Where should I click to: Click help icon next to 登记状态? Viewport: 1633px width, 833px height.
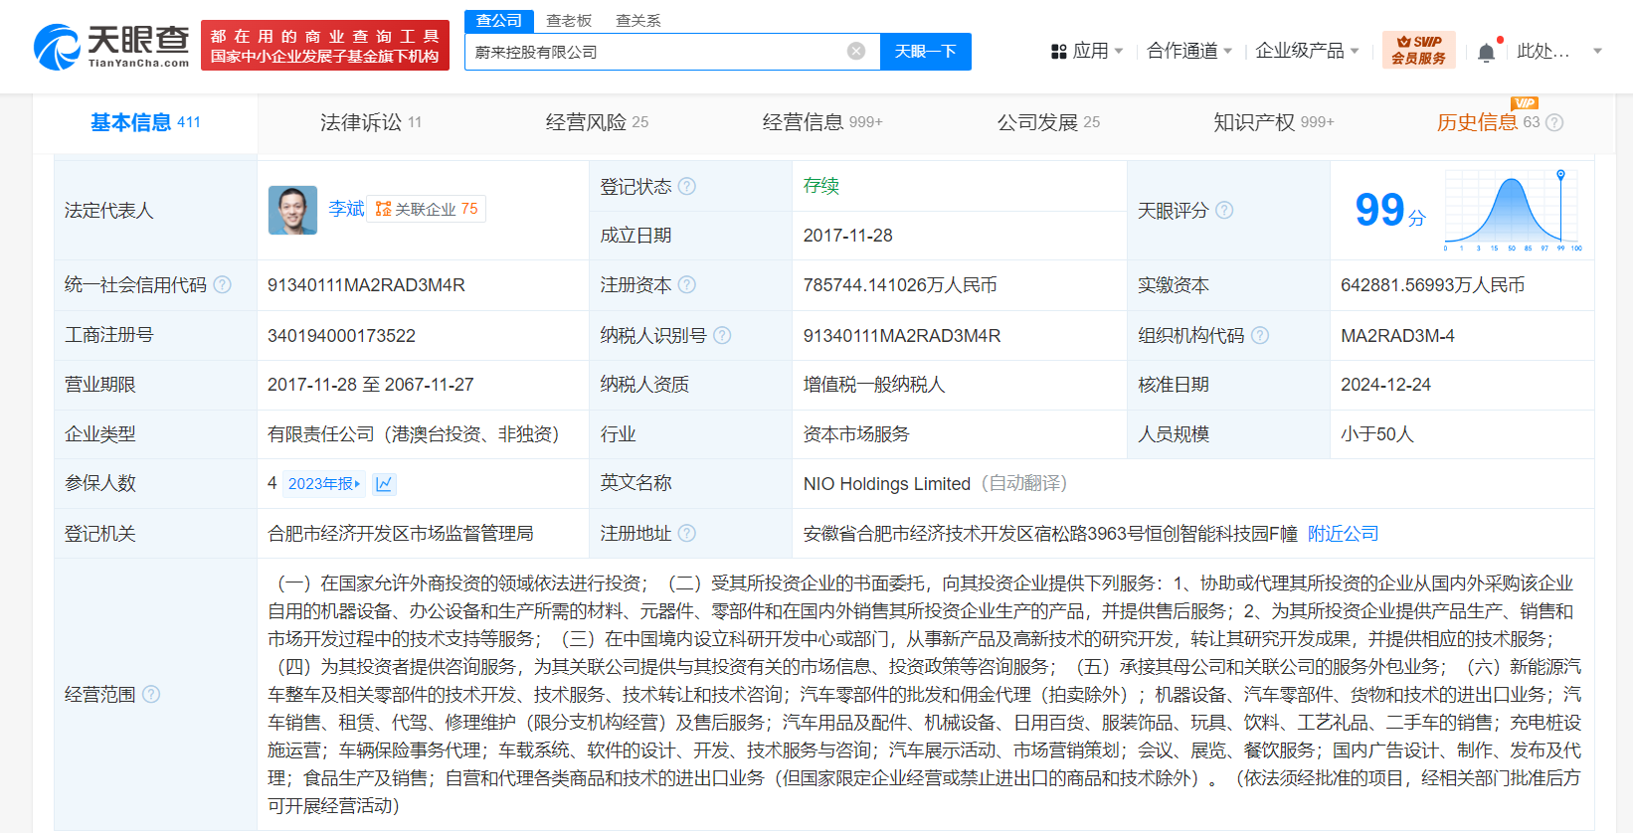coord(687,186)
